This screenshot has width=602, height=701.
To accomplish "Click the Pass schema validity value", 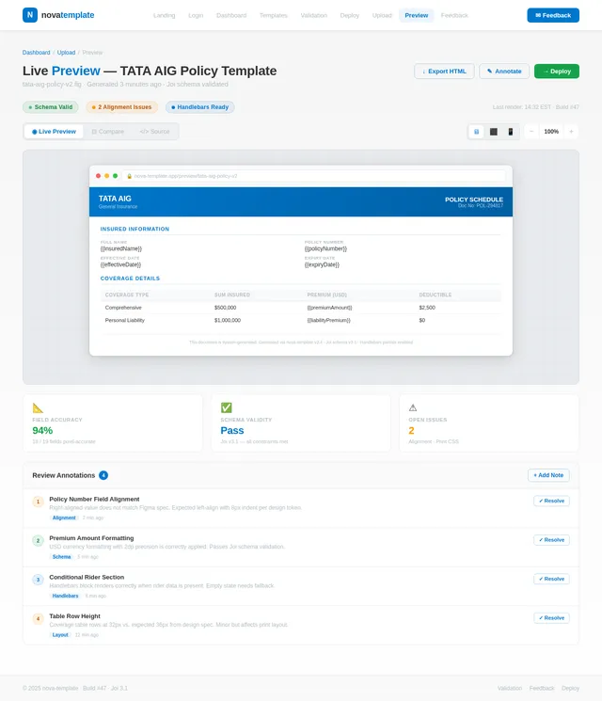I will click(x=232, y=431).
